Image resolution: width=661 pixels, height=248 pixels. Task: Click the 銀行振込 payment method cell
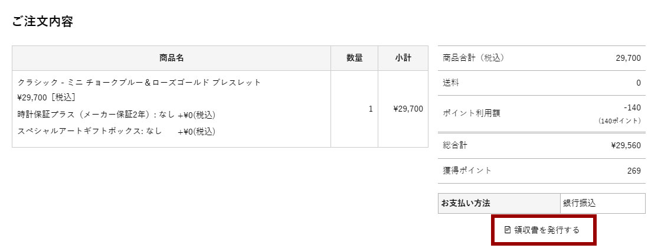click(x=580, y=203)
